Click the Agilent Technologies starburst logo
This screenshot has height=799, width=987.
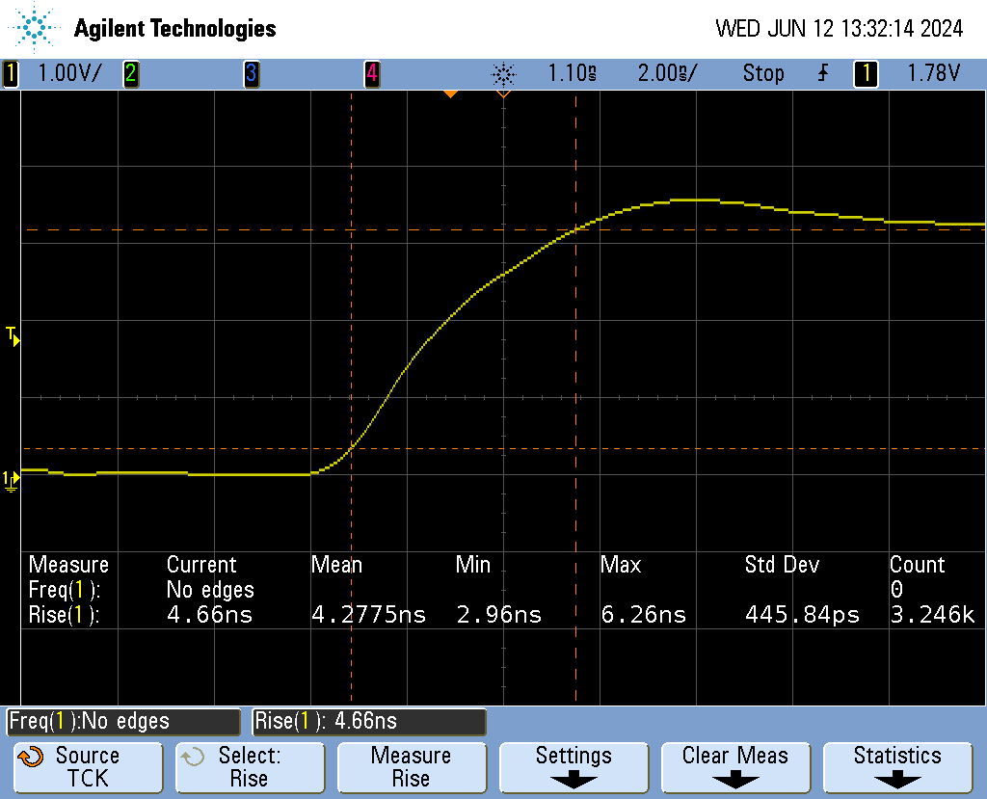(x=38, y=28)
